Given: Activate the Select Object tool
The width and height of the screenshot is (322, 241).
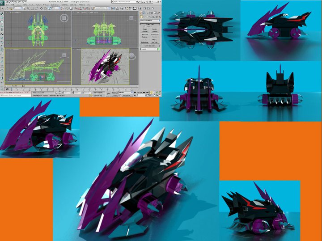Looking at the screenshot, I should click(x=24, y=8).
